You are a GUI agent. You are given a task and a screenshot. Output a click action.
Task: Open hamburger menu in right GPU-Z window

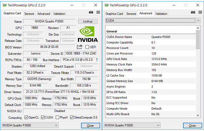click(x=200, y=12)
